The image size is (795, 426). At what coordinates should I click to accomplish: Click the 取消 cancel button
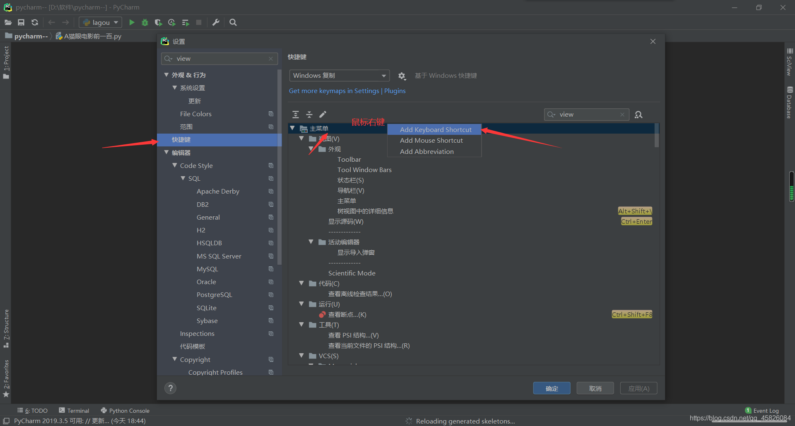595,388
